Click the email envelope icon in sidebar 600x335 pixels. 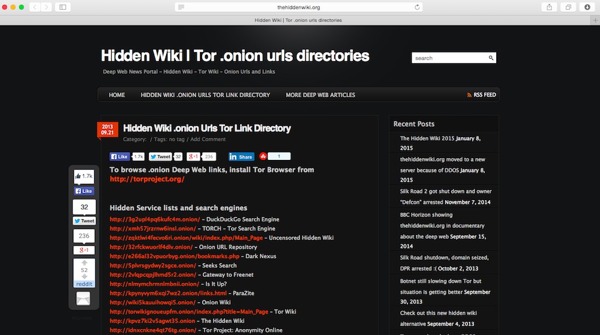83,298
